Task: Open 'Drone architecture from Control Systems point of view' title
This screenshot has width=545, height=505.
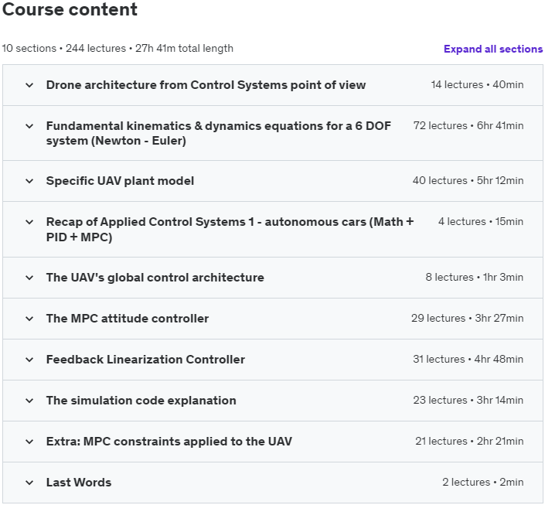Action: pyautogui.click(x=206, y=85)
